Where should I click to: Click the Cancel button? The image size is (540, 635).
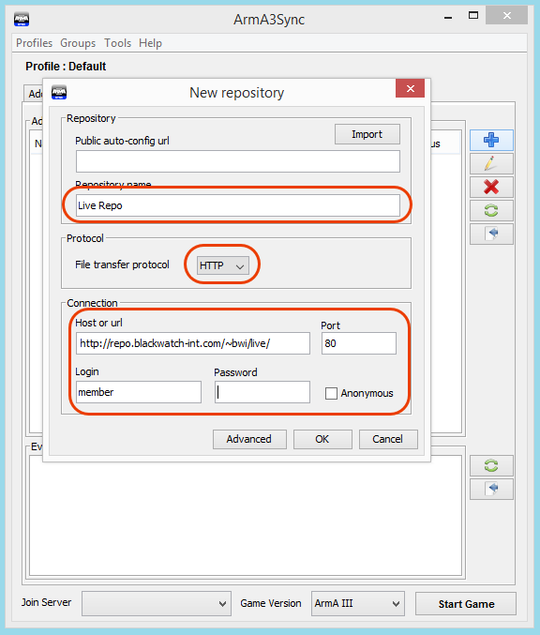click(388, 439)
